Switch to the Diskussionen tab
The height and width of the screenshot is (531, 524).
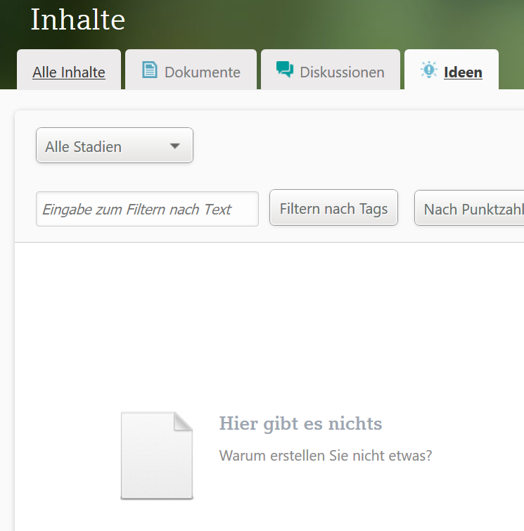point(331,70)
